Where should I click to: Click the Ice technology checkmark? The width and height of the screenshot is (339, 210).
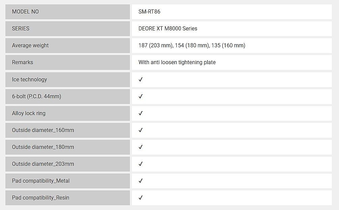[x=141, y=79]
